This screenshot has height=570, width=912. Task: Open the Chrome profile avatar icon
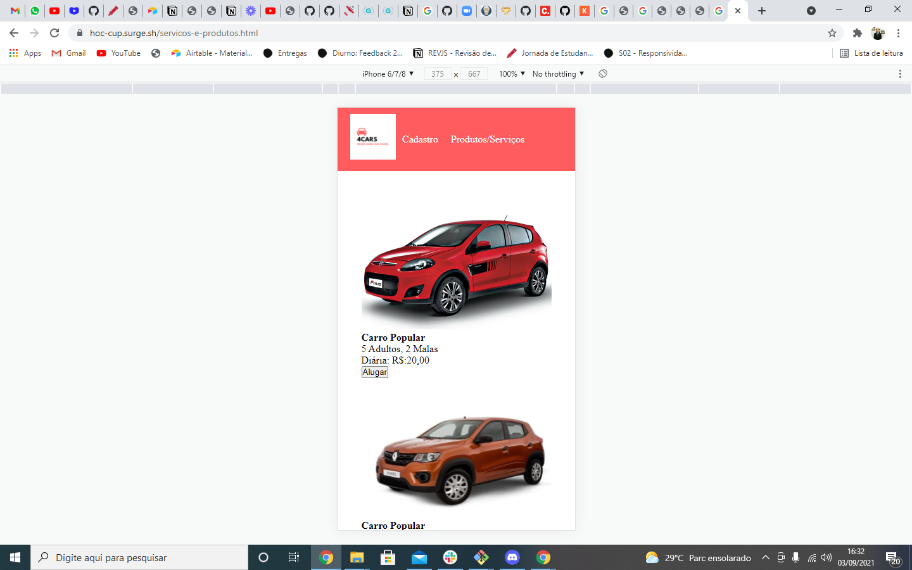878,33
